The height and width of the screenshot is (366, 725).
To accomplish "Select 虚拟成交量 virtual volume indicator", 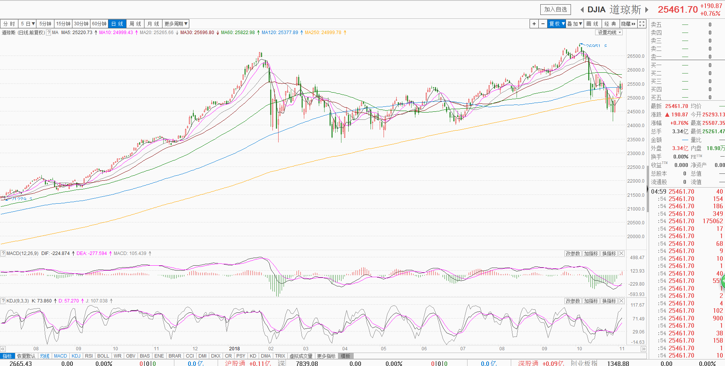I will click(x=301, y=356).
